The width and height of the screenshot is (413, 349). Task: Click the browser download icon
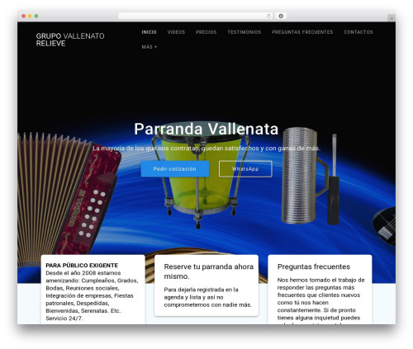coord(281,17)
